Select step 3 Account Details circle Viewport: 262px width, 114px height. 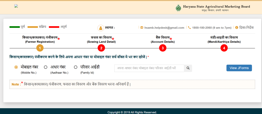pyautogui.click(x=163, y=48)
